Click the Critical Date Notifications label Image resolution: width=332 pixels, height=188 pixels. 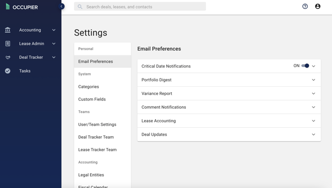tap(166, 66)
